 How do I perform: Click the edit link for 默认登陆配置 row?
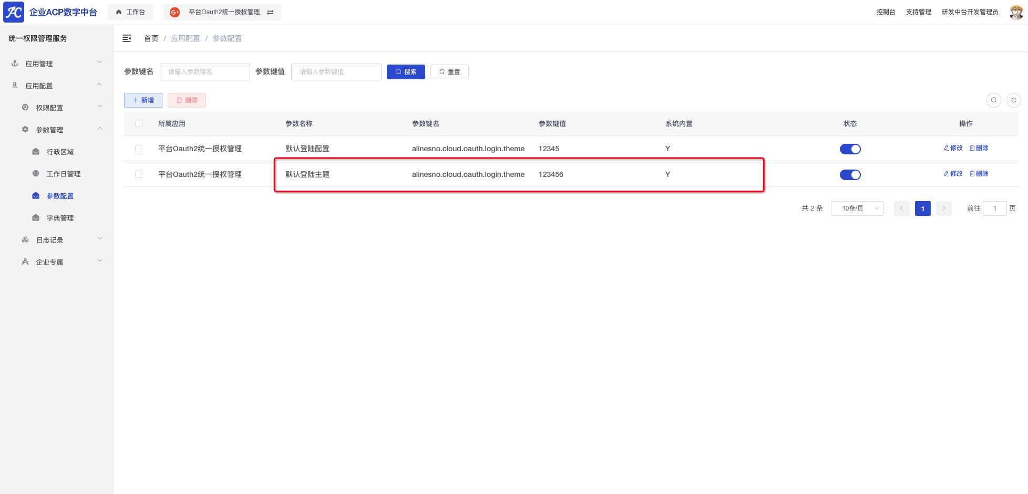coord(953,148)
